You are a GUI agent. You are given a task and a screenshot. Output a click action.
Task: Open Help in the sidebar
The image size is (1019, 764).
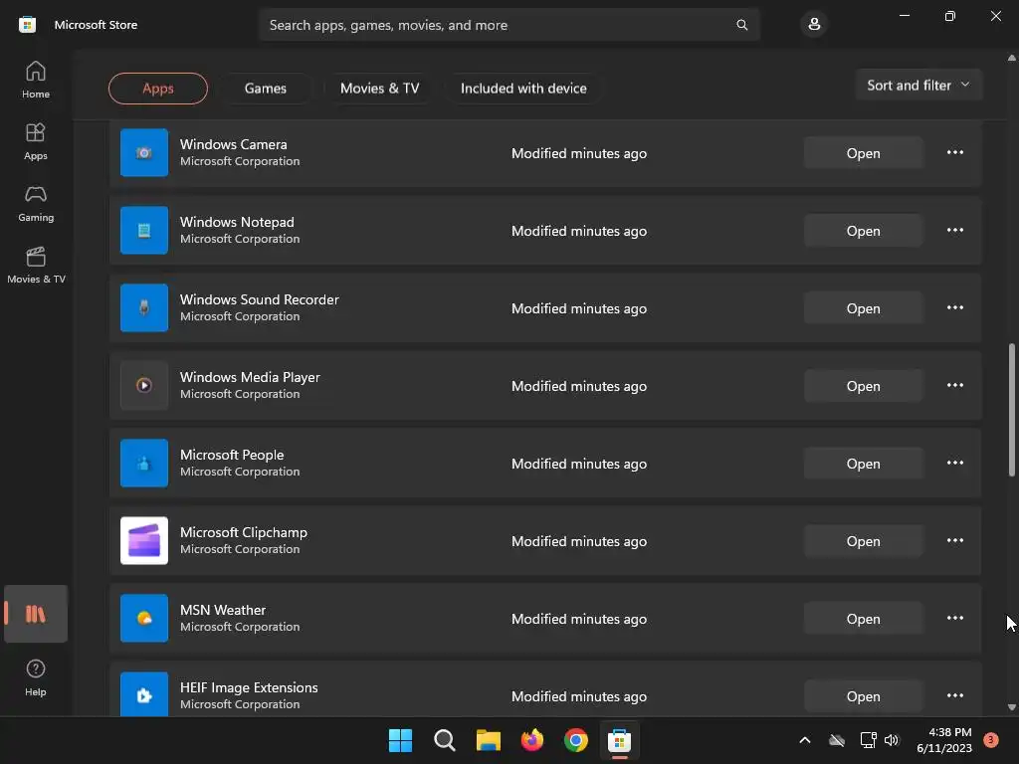coord(36,677)
